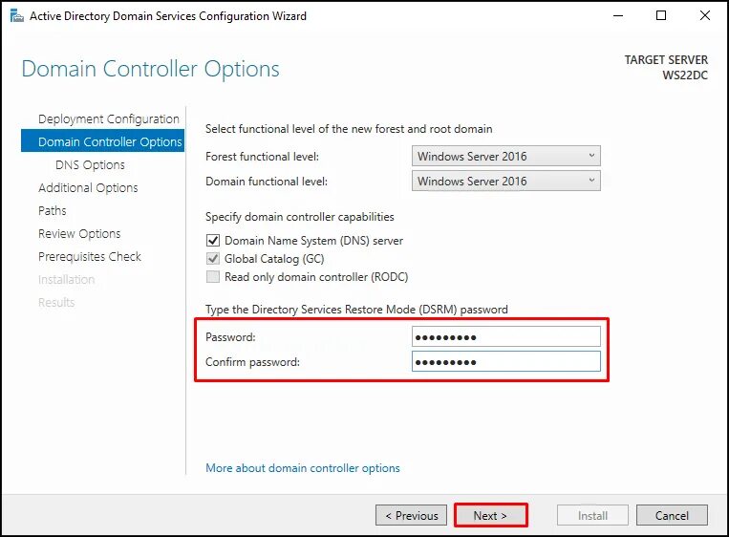
Task: Open Additional Options step in sidebar
Action: point(88,188)
